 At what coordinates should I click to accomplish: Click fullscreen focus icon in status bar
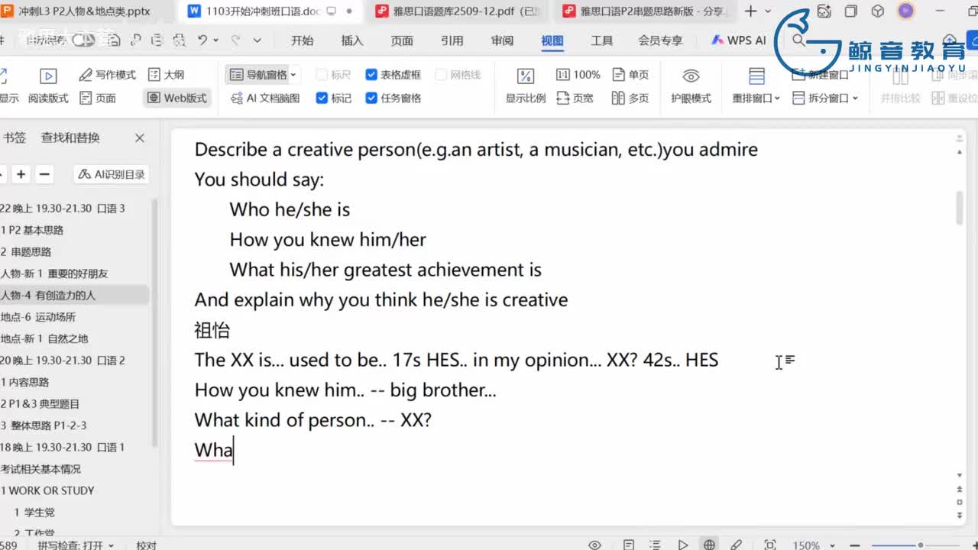click(x=770, y=545)
